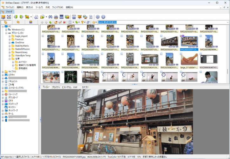Screen dimensions: 230x159
Task: Click the scanner acquire icon in toolbar
Action: coord(61,17)
